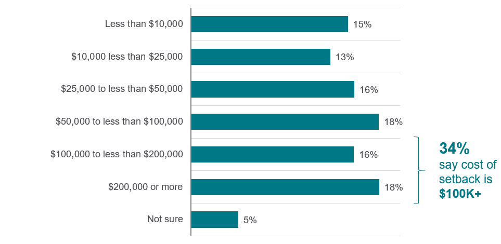Click the '$10,000 less than $25,000' bar
Image resolution: width=501 pixels, height=244 pixels.
(x=261, y=57)
